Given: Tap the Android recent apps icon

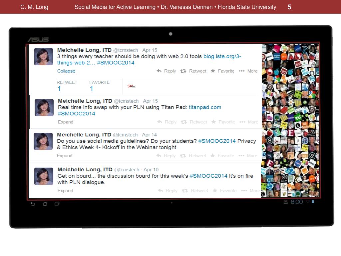Looking at the screenshot, I should click(57, 204).
